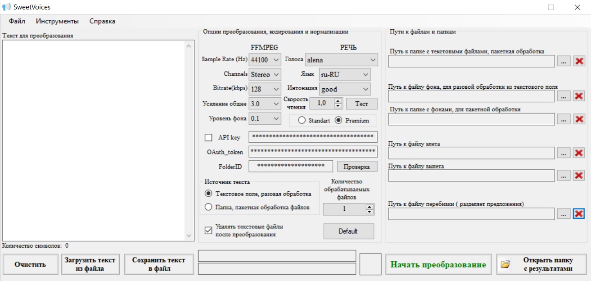Screen dimensions: 591x281
Task: Click the Очистить button
Action: [31, 264]
